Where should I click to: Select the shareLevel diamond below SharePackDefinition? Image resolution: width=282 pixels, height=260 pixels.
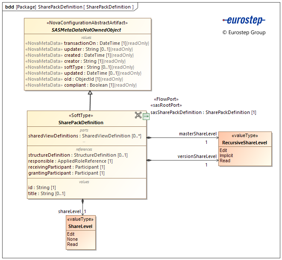[x=82, y=202]
